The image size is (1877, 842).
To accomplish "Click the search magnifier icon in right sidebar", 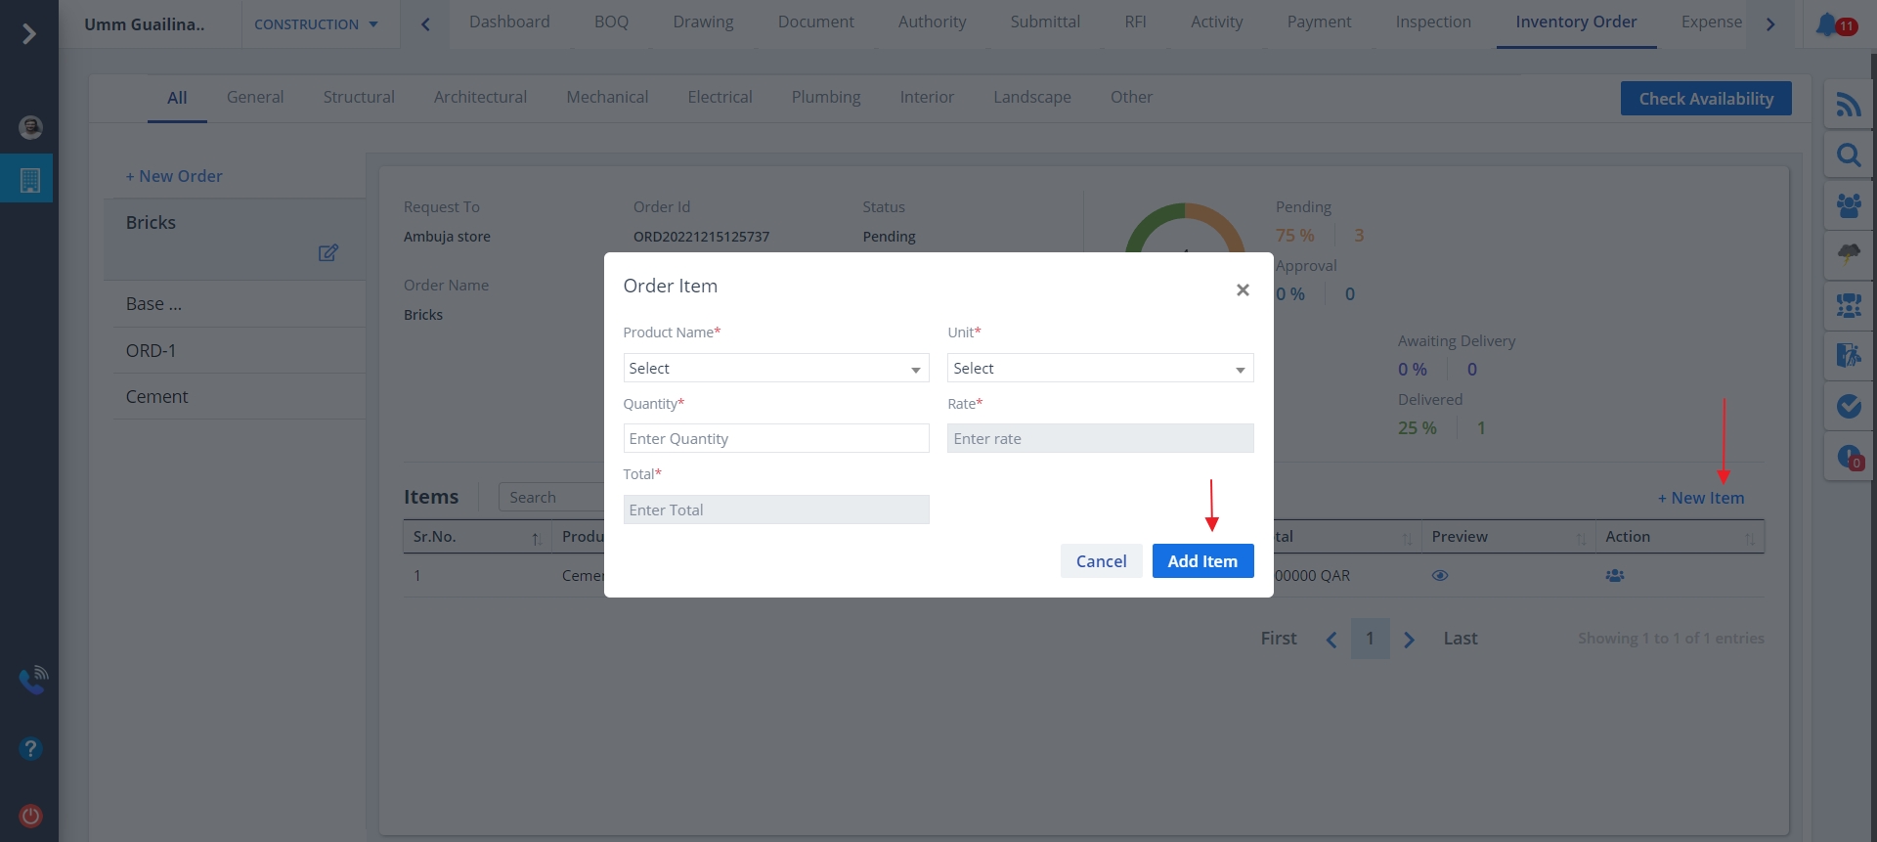I will 1848,155.
